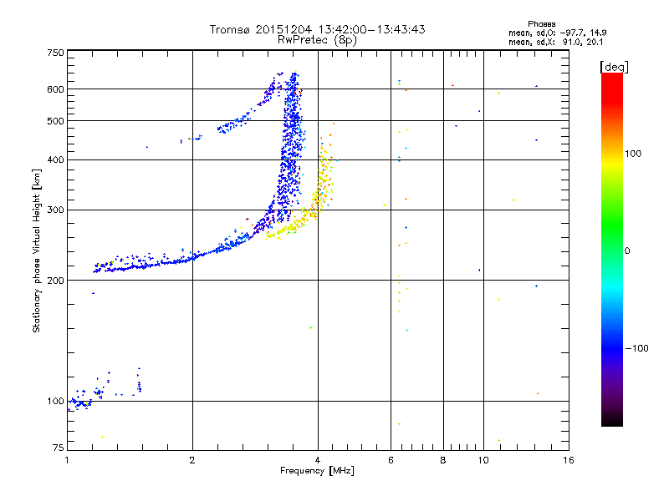This screenshot has height=501, width=669.
Task: Click the frequency-axis tick label "6"
Action: 391,460
